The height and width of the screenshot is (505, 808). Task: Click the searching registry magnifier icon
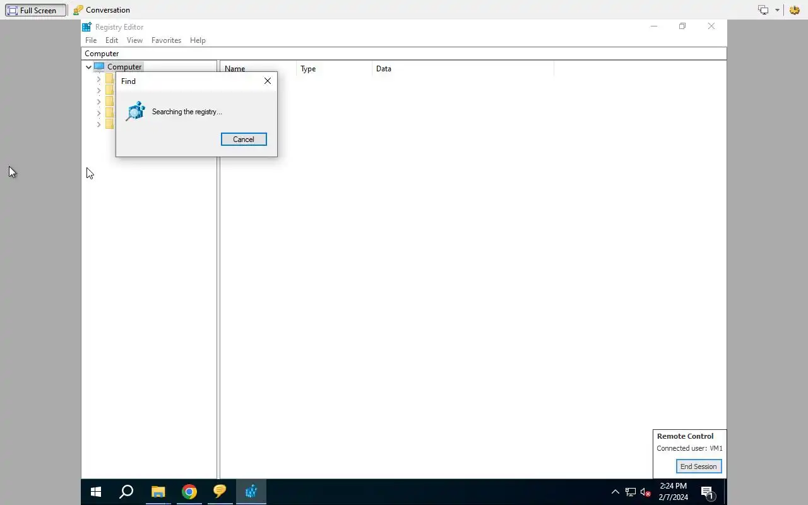[135, 112]
